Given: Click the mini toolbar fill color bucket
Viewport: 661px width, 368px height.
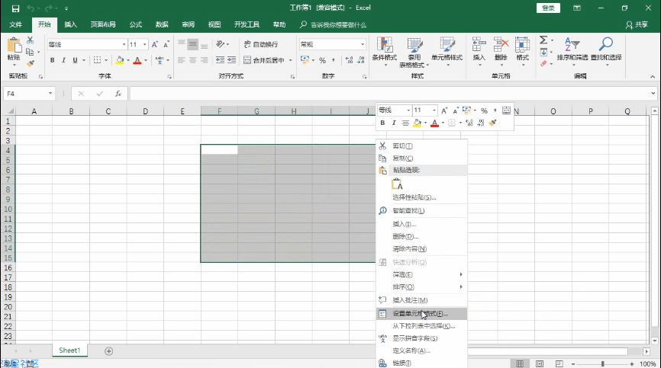Looking at the screenshot, I should (x=417, y=123).
